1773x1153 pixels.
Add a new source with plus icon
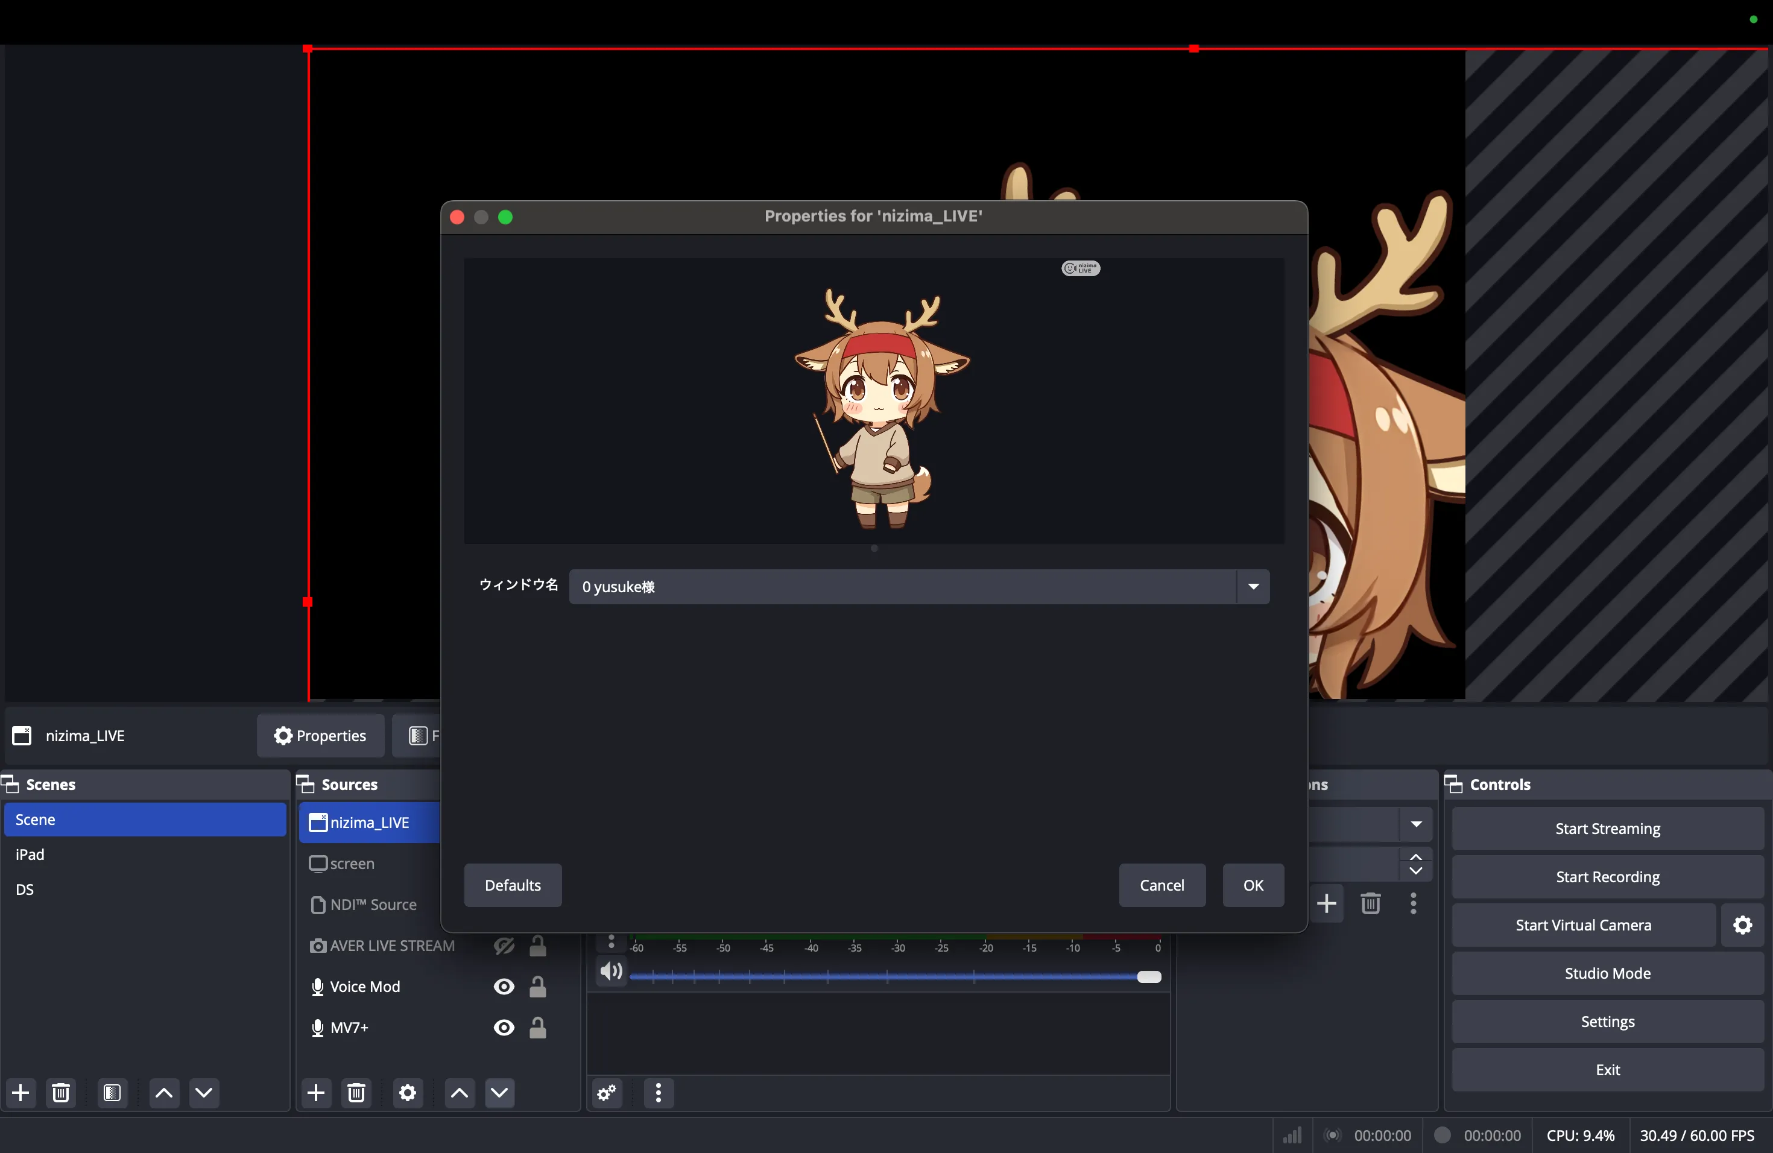316,1093
